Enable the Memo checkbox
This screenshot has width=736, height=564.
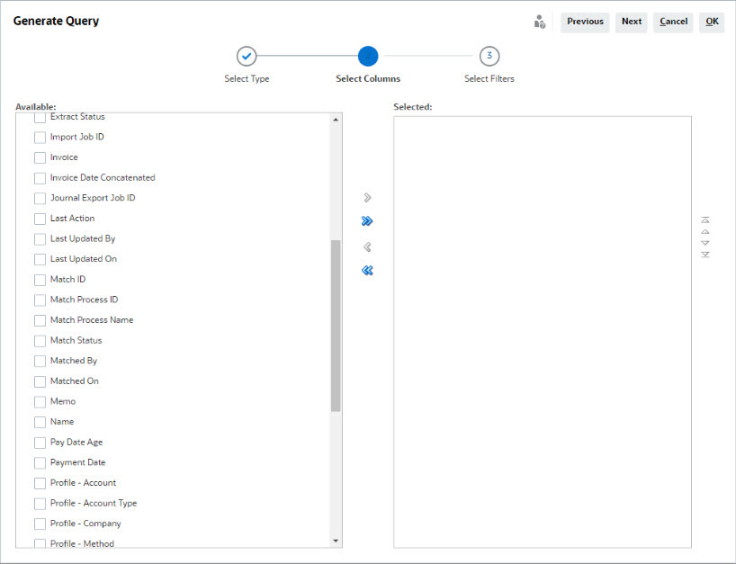tap(40, 402)
